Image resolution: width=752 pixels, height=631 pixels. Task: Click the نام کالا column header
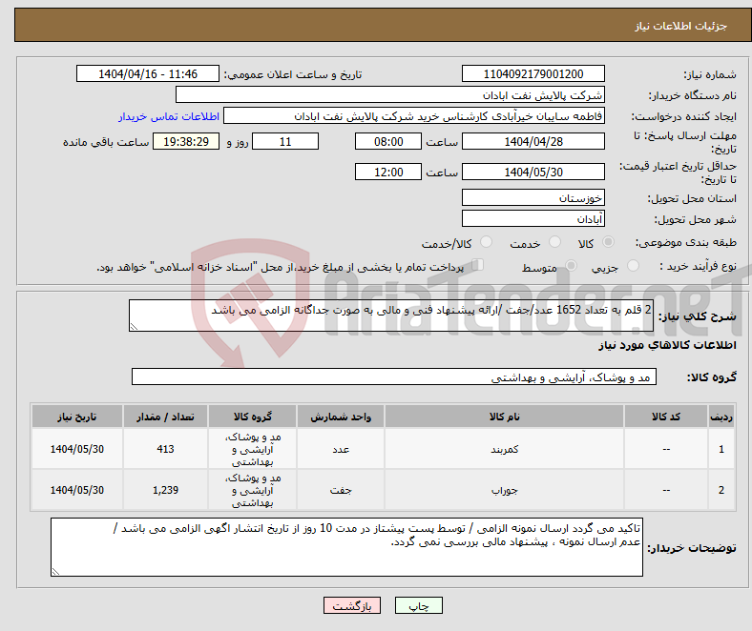pyautogui.click(x=504, y=417)
